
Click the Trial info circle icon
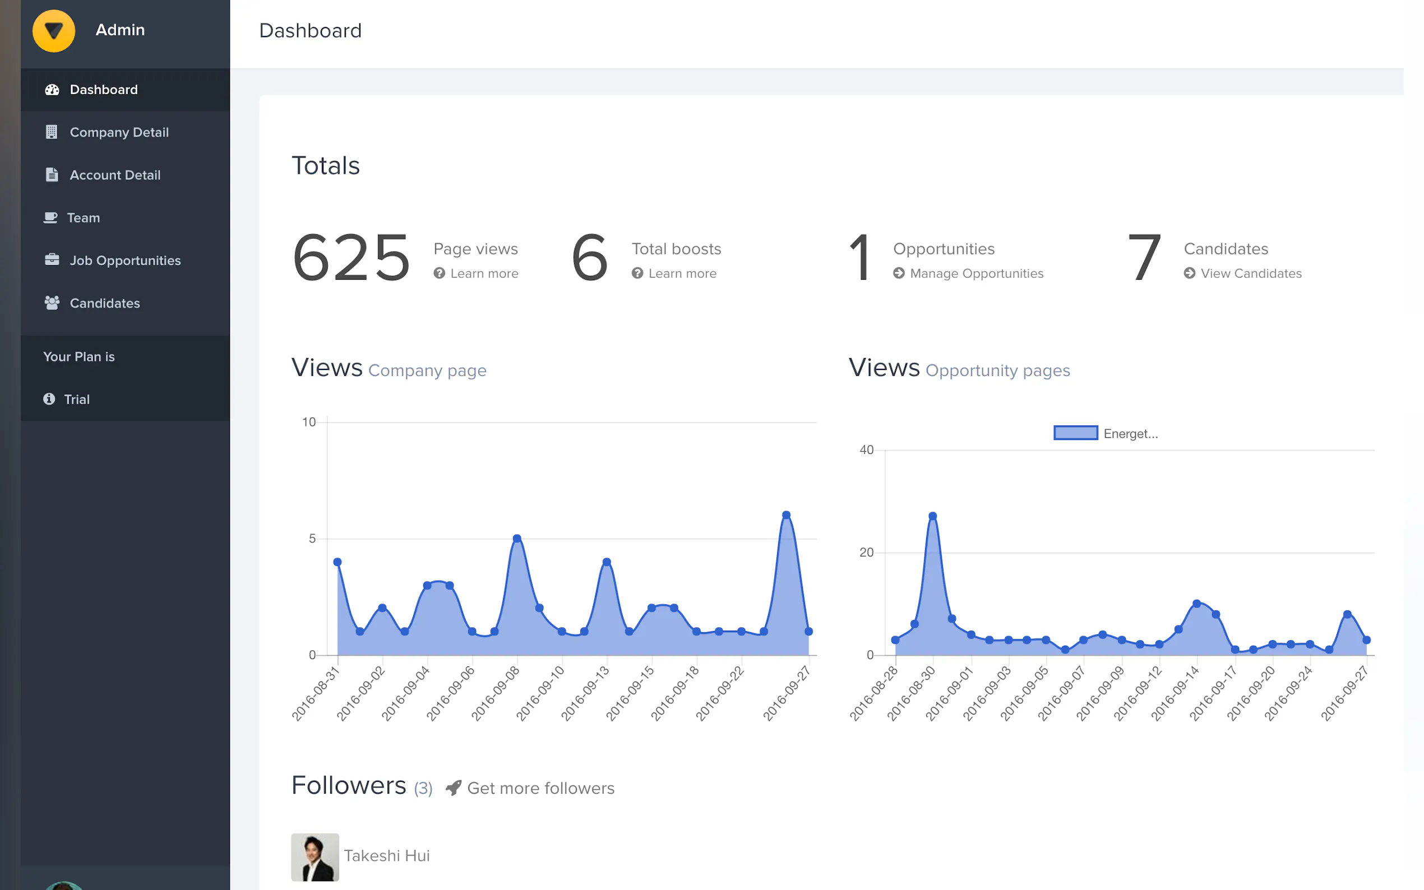49,399
